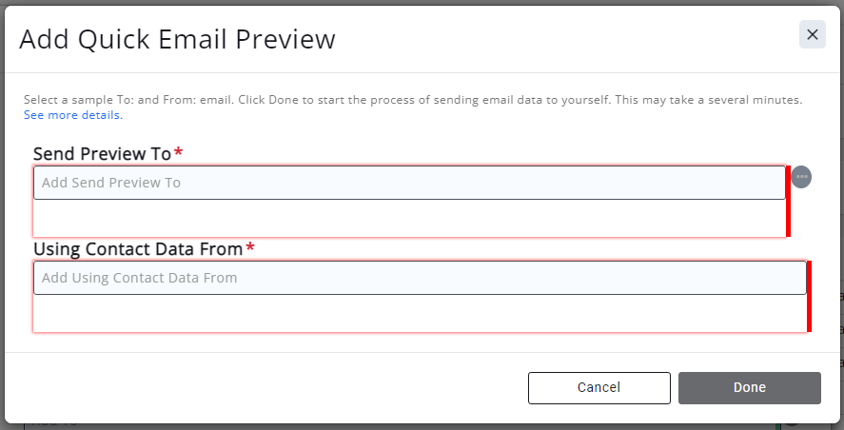Focus the Add Using Contact Data From field
The height and width of the screenshot is (430, 844).
click(419, 278)
